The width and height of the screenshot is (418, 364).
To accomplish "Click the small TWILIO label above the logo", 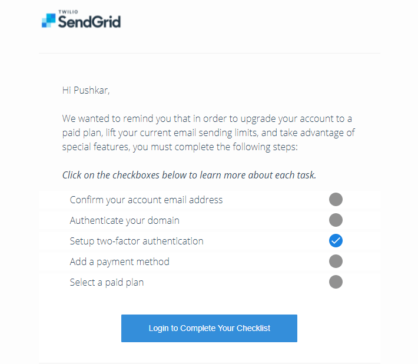I will pyautogui.click(x=68, y=12).
